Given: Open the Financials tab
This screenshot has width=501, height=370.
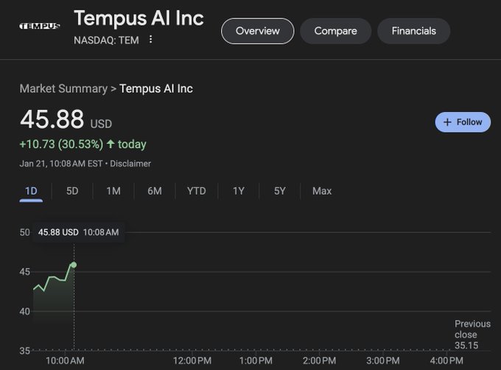Looking at the screenshot, I should click(414, 31).
